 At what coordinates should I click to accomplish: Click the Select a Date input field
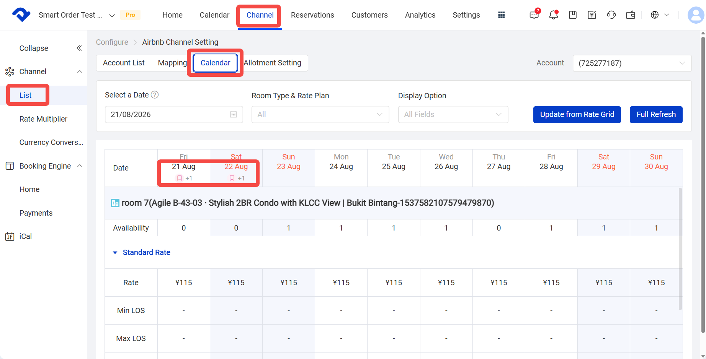(x=174, y=114)
